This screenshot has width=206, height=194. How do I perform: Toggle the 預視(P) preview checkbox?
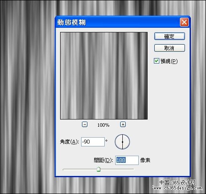pyautogui.click(x=156, y=61)
